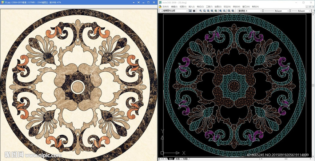Click the last zoom magnifier icon
This screenshot has height=161, width=315.
(x=233, y=11)
